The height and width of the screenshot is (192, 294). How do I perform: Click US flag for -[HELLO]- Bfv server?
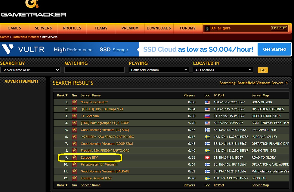click(x=207, y=109)
